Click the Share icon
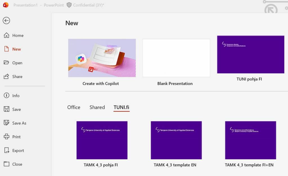 click(x=6, y=76)
